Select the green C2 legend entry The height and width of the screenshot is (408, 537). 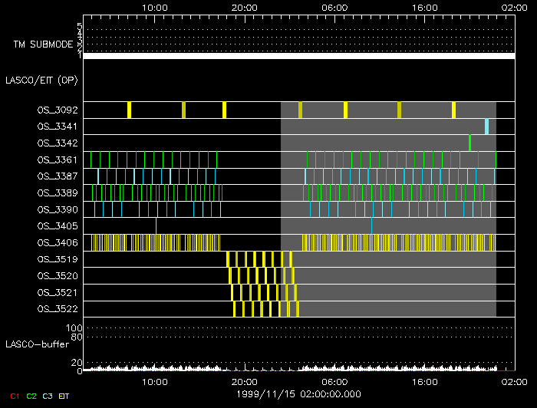(31, 396)
